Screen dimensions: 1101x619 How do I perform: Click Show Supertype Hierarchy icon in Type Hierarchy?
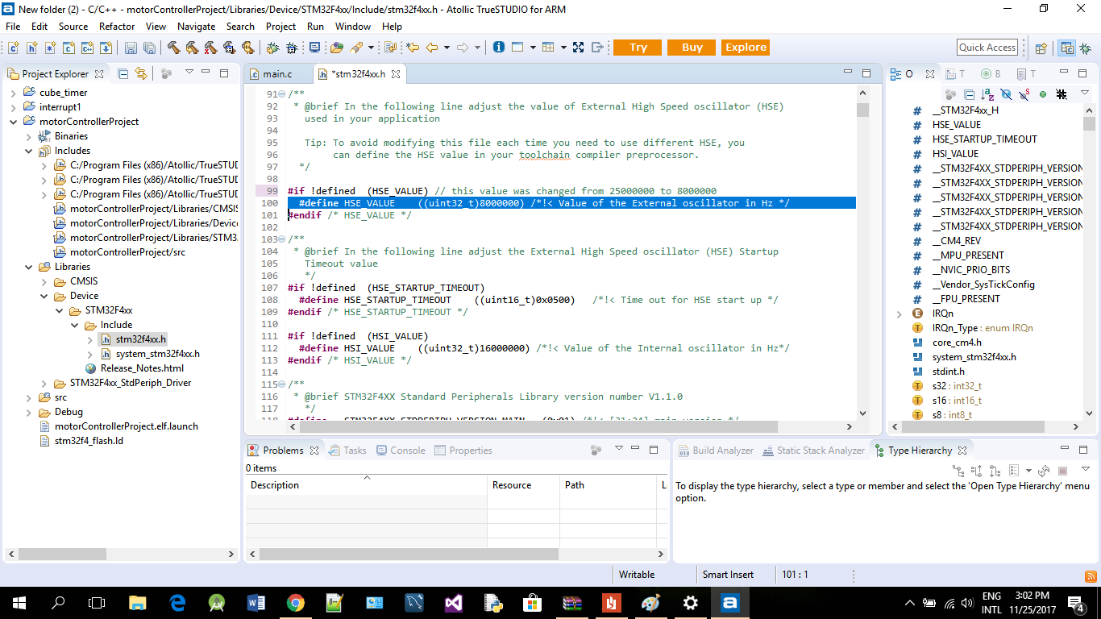coord(976,471)
